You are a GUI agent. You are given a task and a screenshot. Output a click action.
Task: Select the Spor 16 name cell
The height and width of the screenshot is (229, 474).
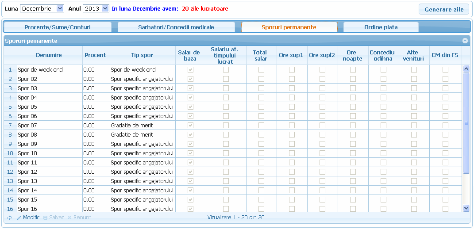(50, 208)
